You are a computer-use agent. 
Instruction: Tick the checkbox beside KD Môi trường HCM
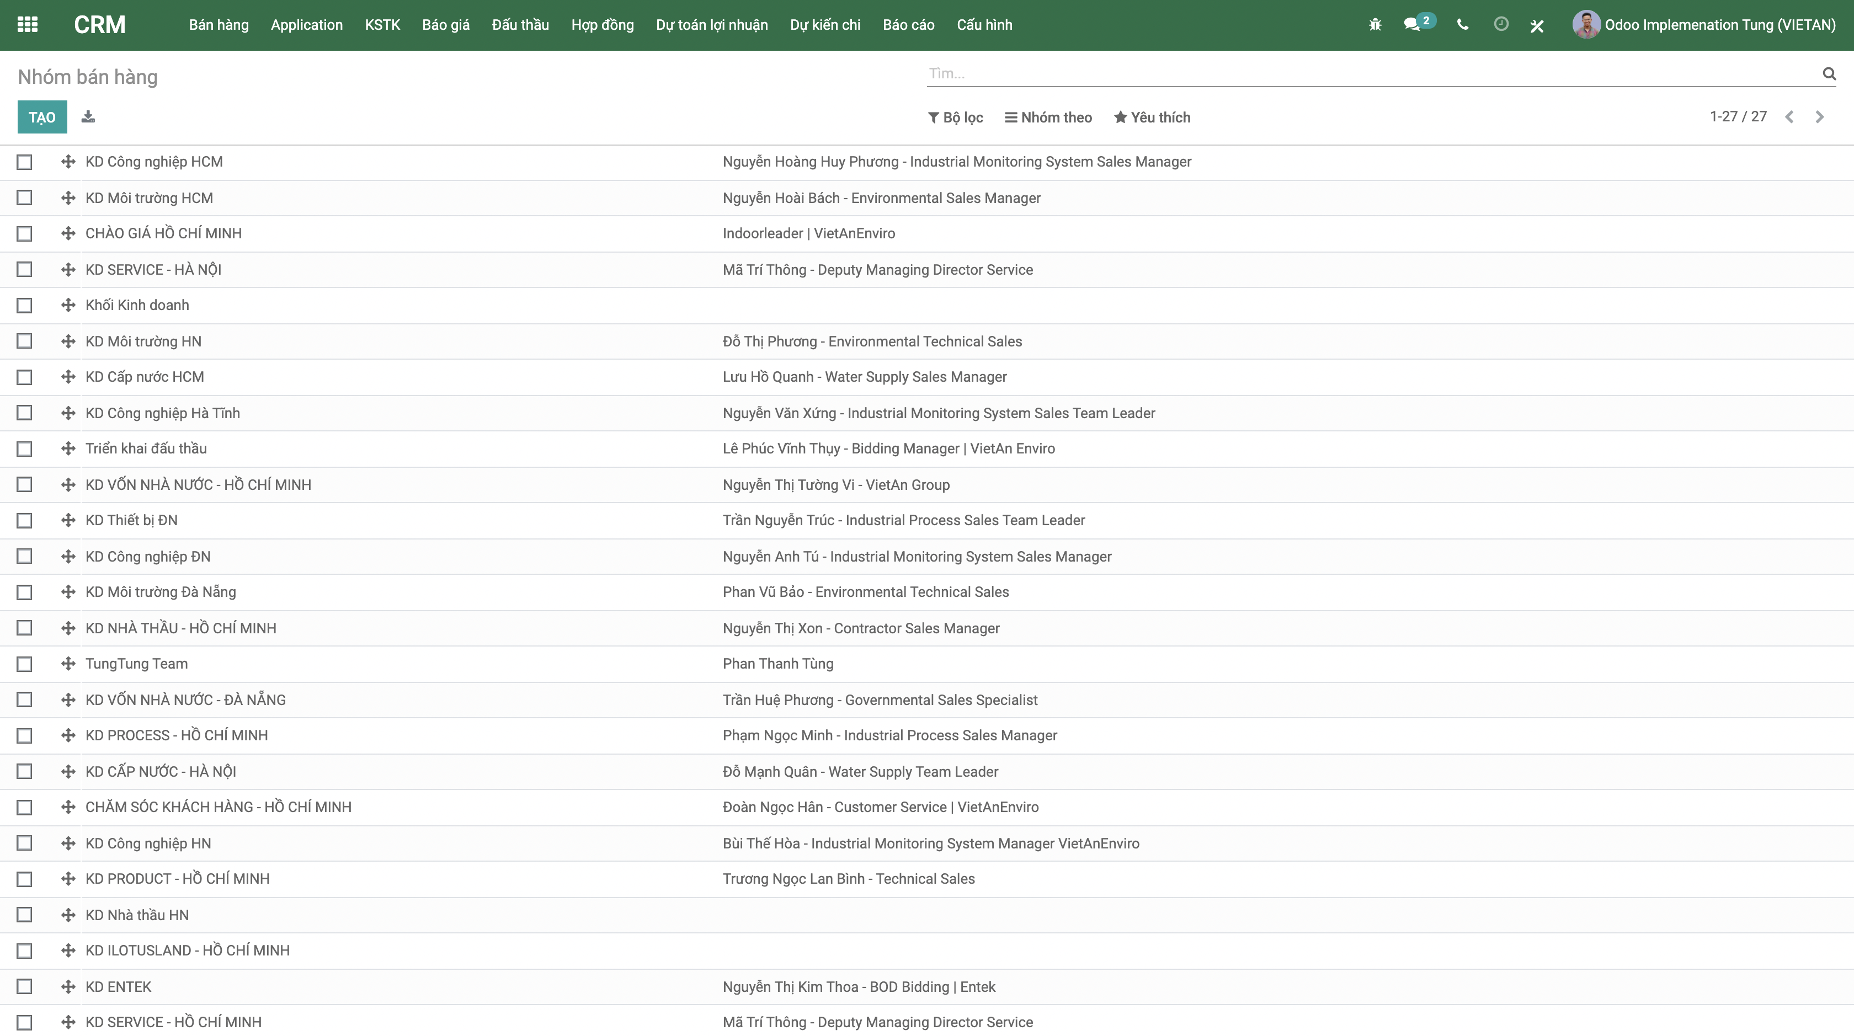[x=24, y=197]
